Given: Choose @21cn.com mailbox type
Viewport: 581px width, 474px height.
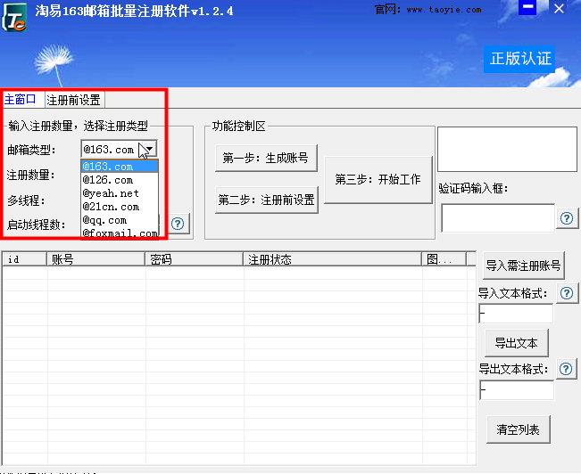Looking at the screenshot, I should (120, 207).
